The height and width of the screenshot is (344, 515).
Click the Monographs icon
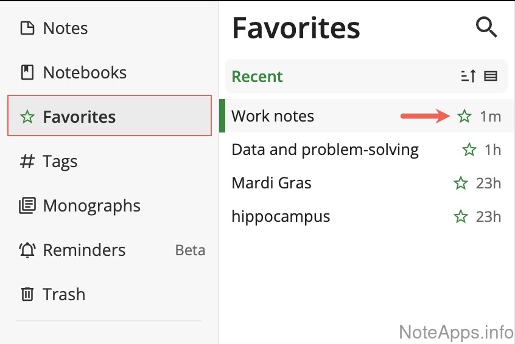[x=27, y=206]
